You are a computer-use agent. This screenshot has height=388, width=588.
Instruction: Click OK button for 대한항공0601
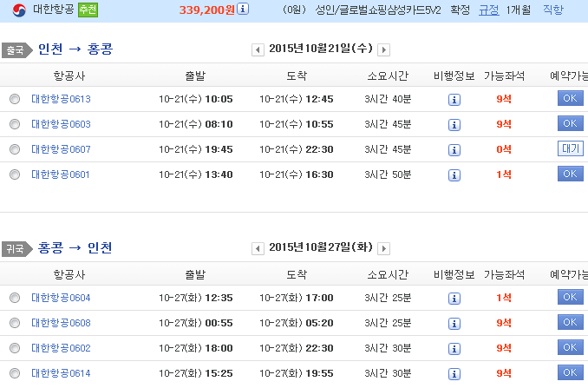tap(571, 174)
